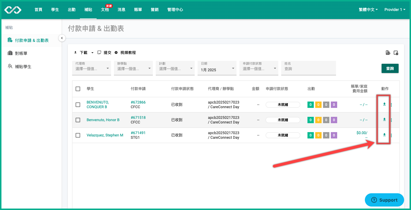Click the 付款申請 & 出勤表 sidebar icon
The image size is (411, 210).
pyautogui.click(x=10, y=40)
